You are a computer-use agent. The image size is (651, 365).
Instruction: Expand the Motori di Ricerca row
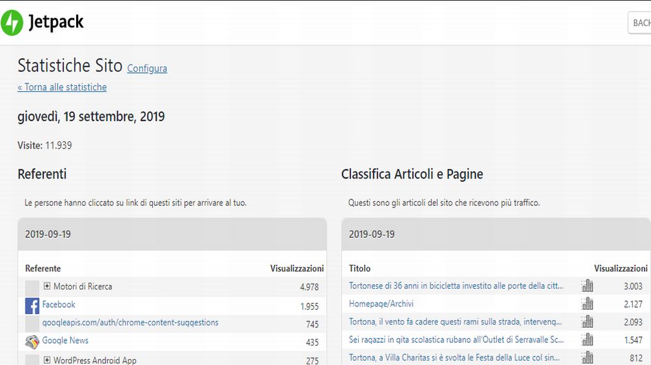coord(47,286)
